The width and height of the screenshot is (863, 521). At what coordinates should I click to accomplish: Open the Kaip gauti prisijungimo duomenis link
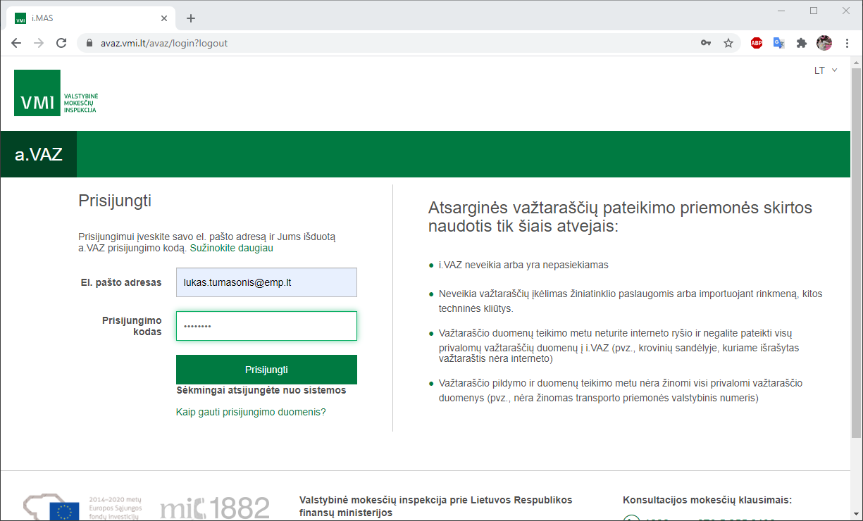click(251, 412)
